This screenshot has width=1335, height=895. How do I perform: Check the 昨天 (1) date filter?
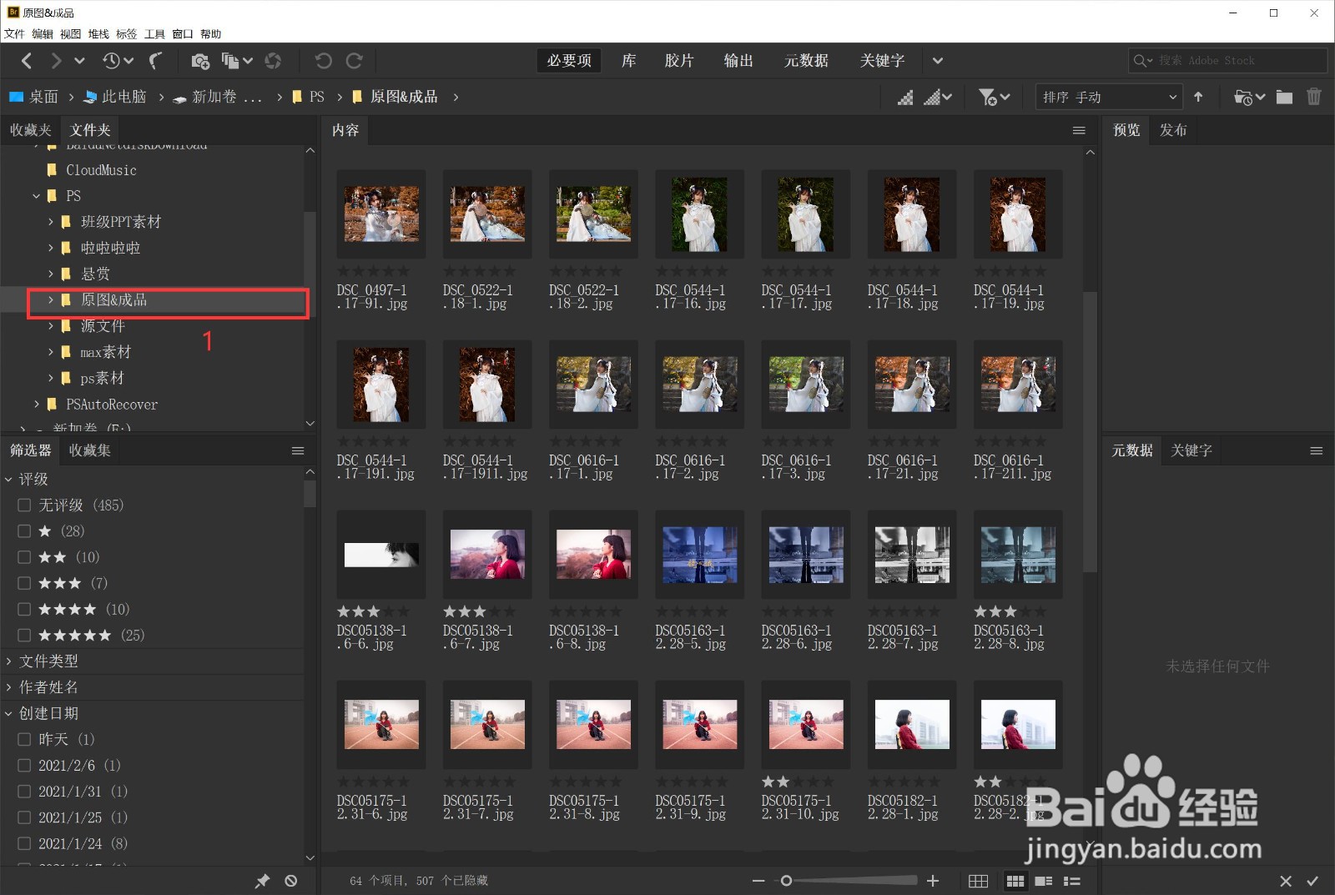(x=24, y=739)
